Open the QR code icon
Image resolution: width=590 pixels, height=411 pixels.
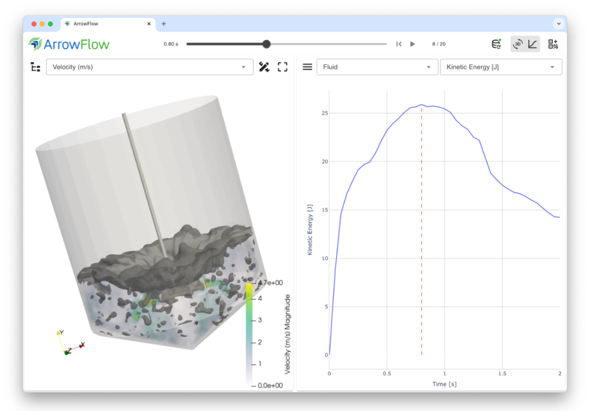click(553, 44)
